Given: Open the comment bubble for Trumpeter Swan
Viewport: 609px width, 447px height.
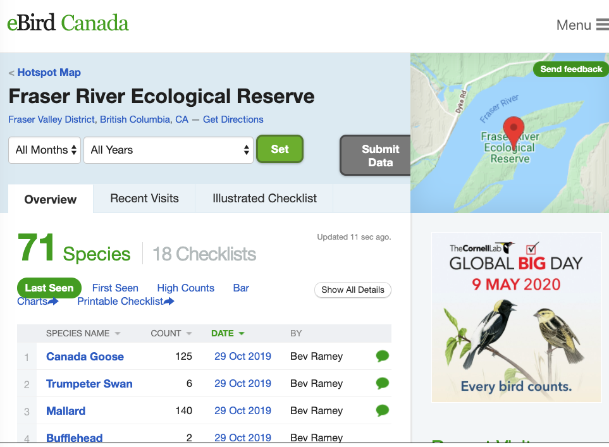Looking at the screenshot, I should 382,383.
